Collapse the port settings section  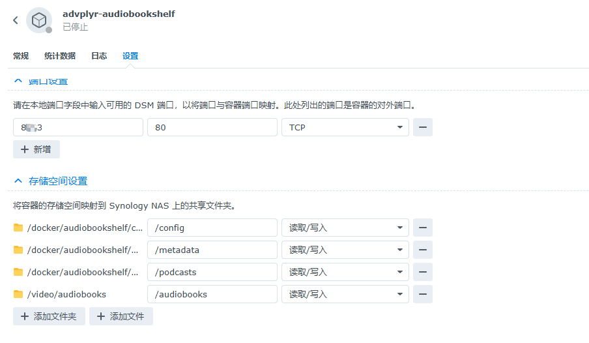pos(18,81)
